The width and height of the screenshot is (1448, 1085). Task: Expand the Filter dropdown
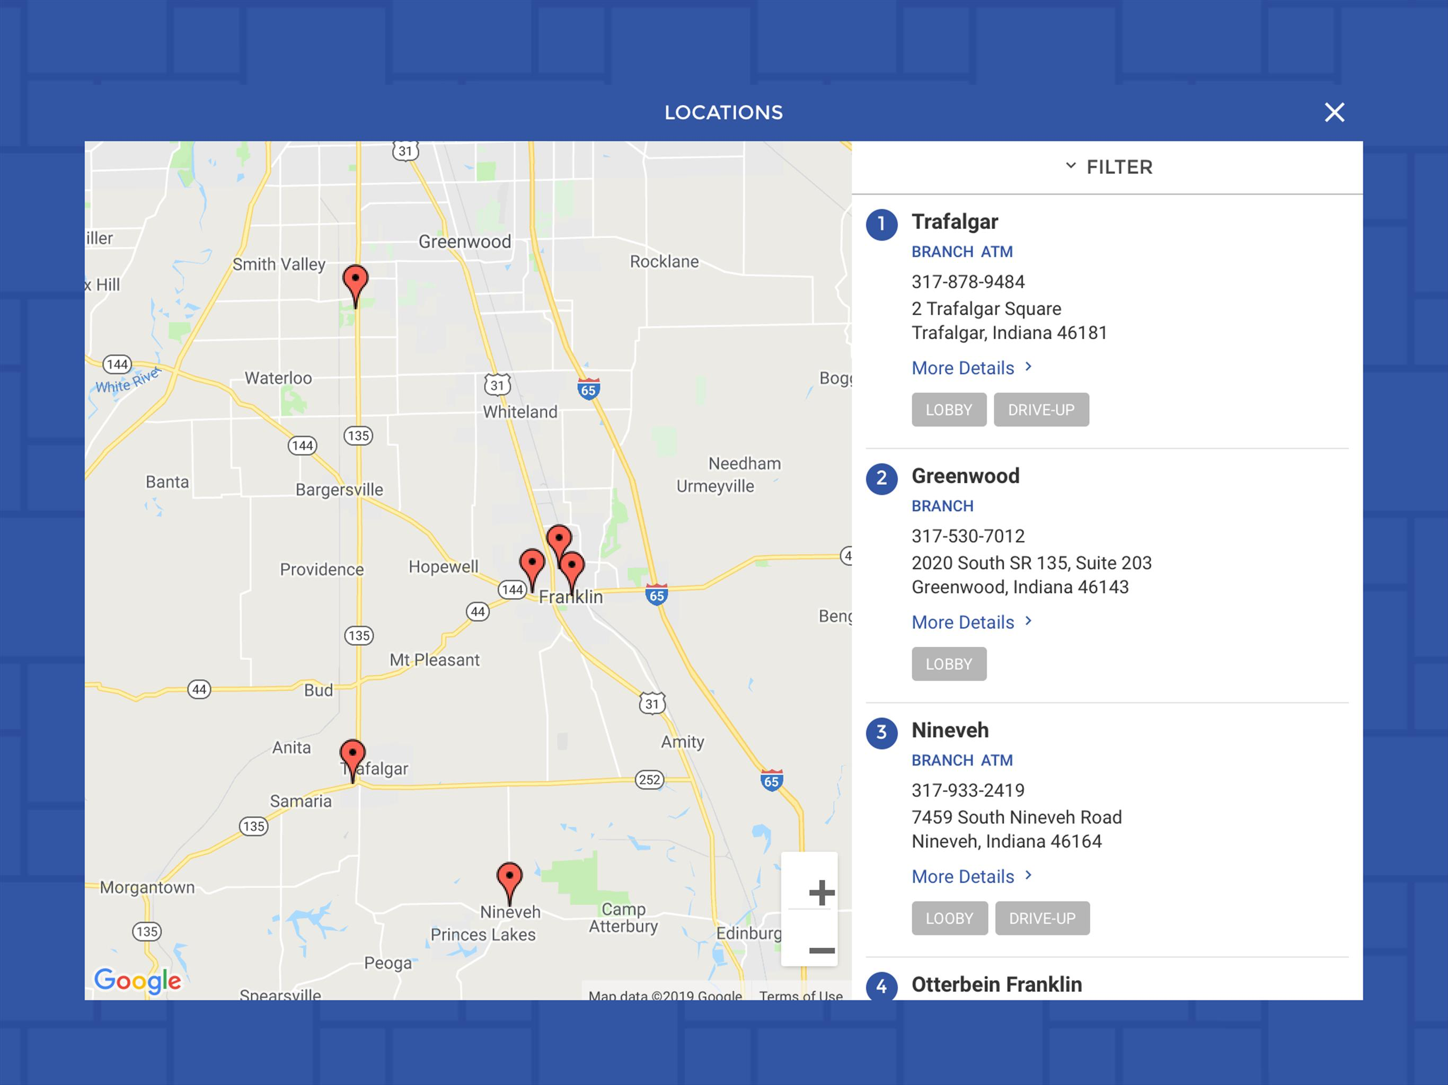[1108, 167]
